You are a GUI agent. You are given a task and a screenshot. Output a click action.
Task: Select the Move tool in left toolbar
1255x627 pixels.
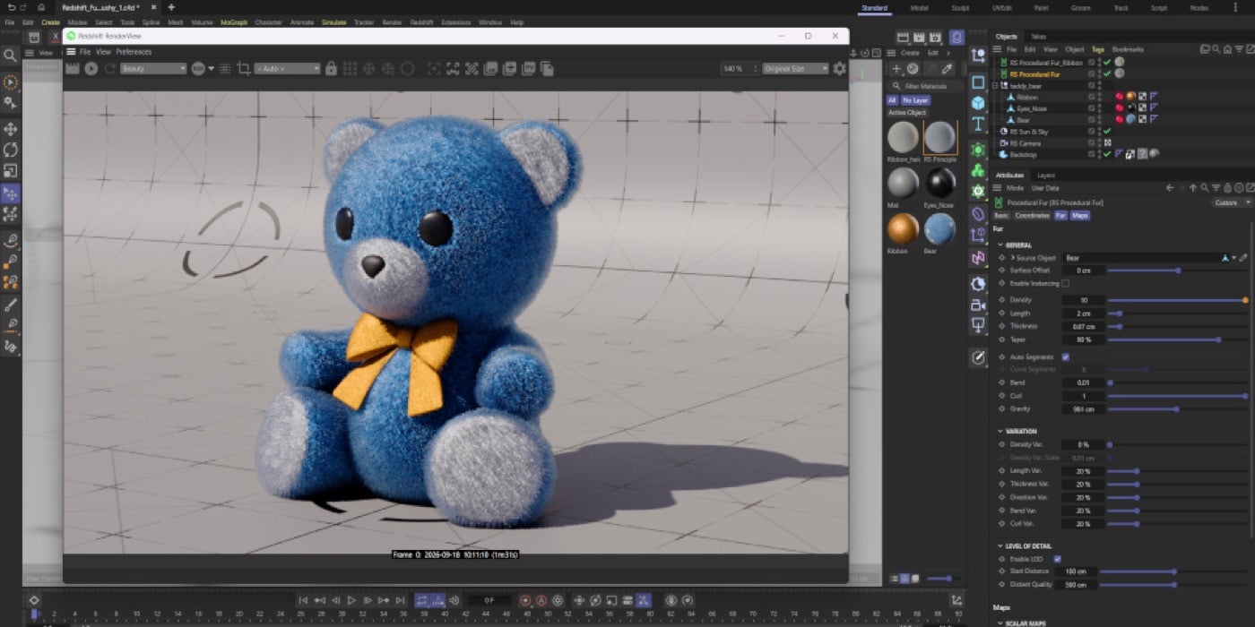[x=11, y=129]
